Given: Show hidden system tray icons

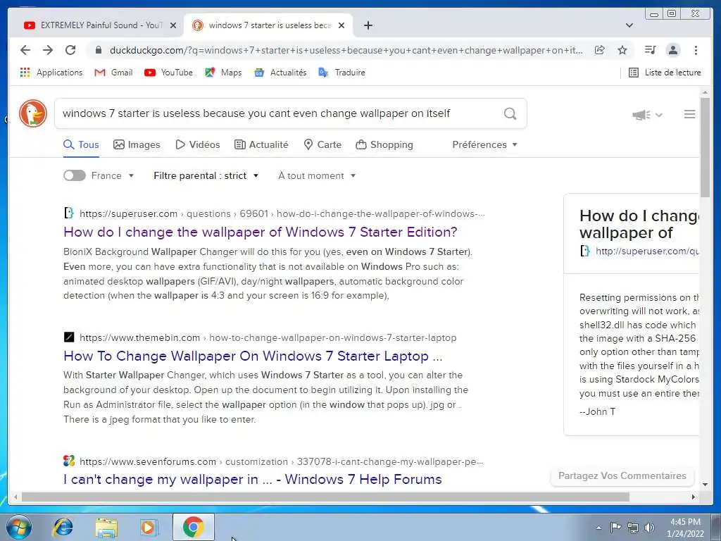Looking at the screenshot, I should pos(598,528).
